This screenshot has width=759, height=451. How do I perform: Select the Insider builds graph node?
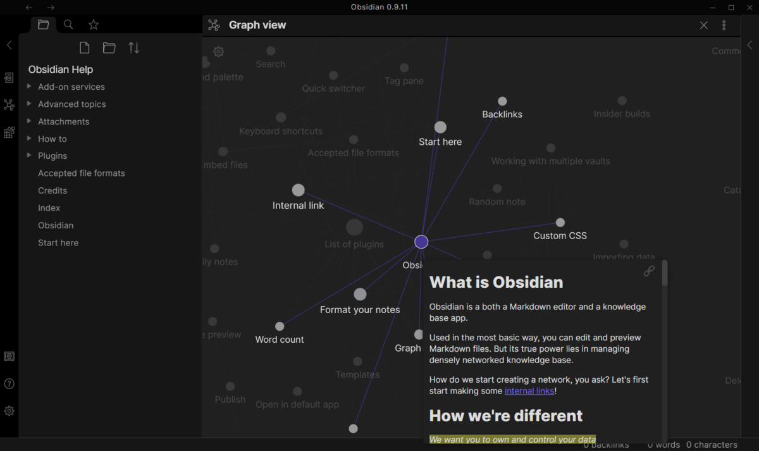[x=622, y=101]
